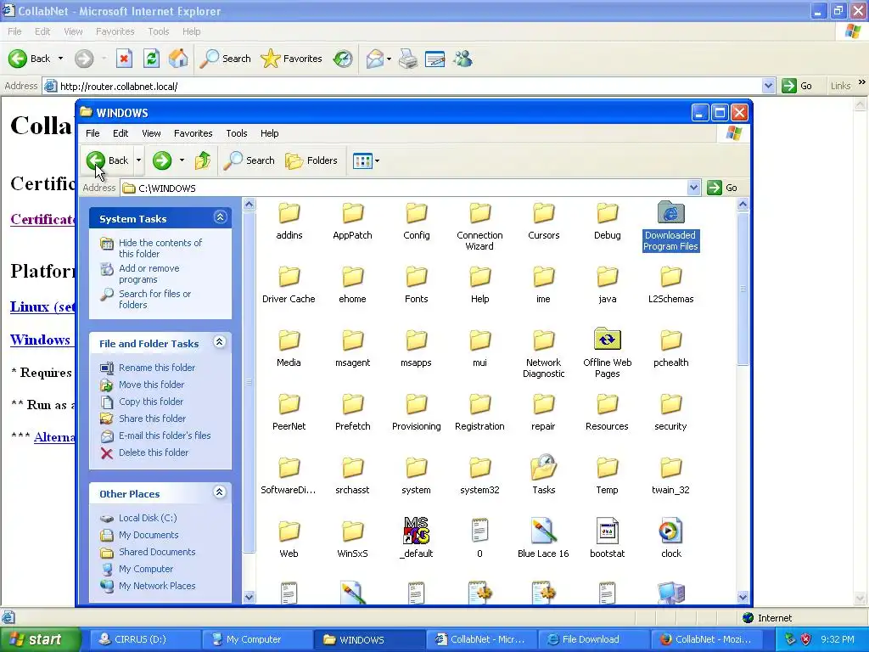Open the Views icon in explorer toolbar
Viewport: 869px width, 652px height.
pos(362,160)
